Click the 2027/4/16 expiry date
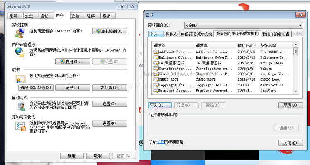 tap(247, 80)
